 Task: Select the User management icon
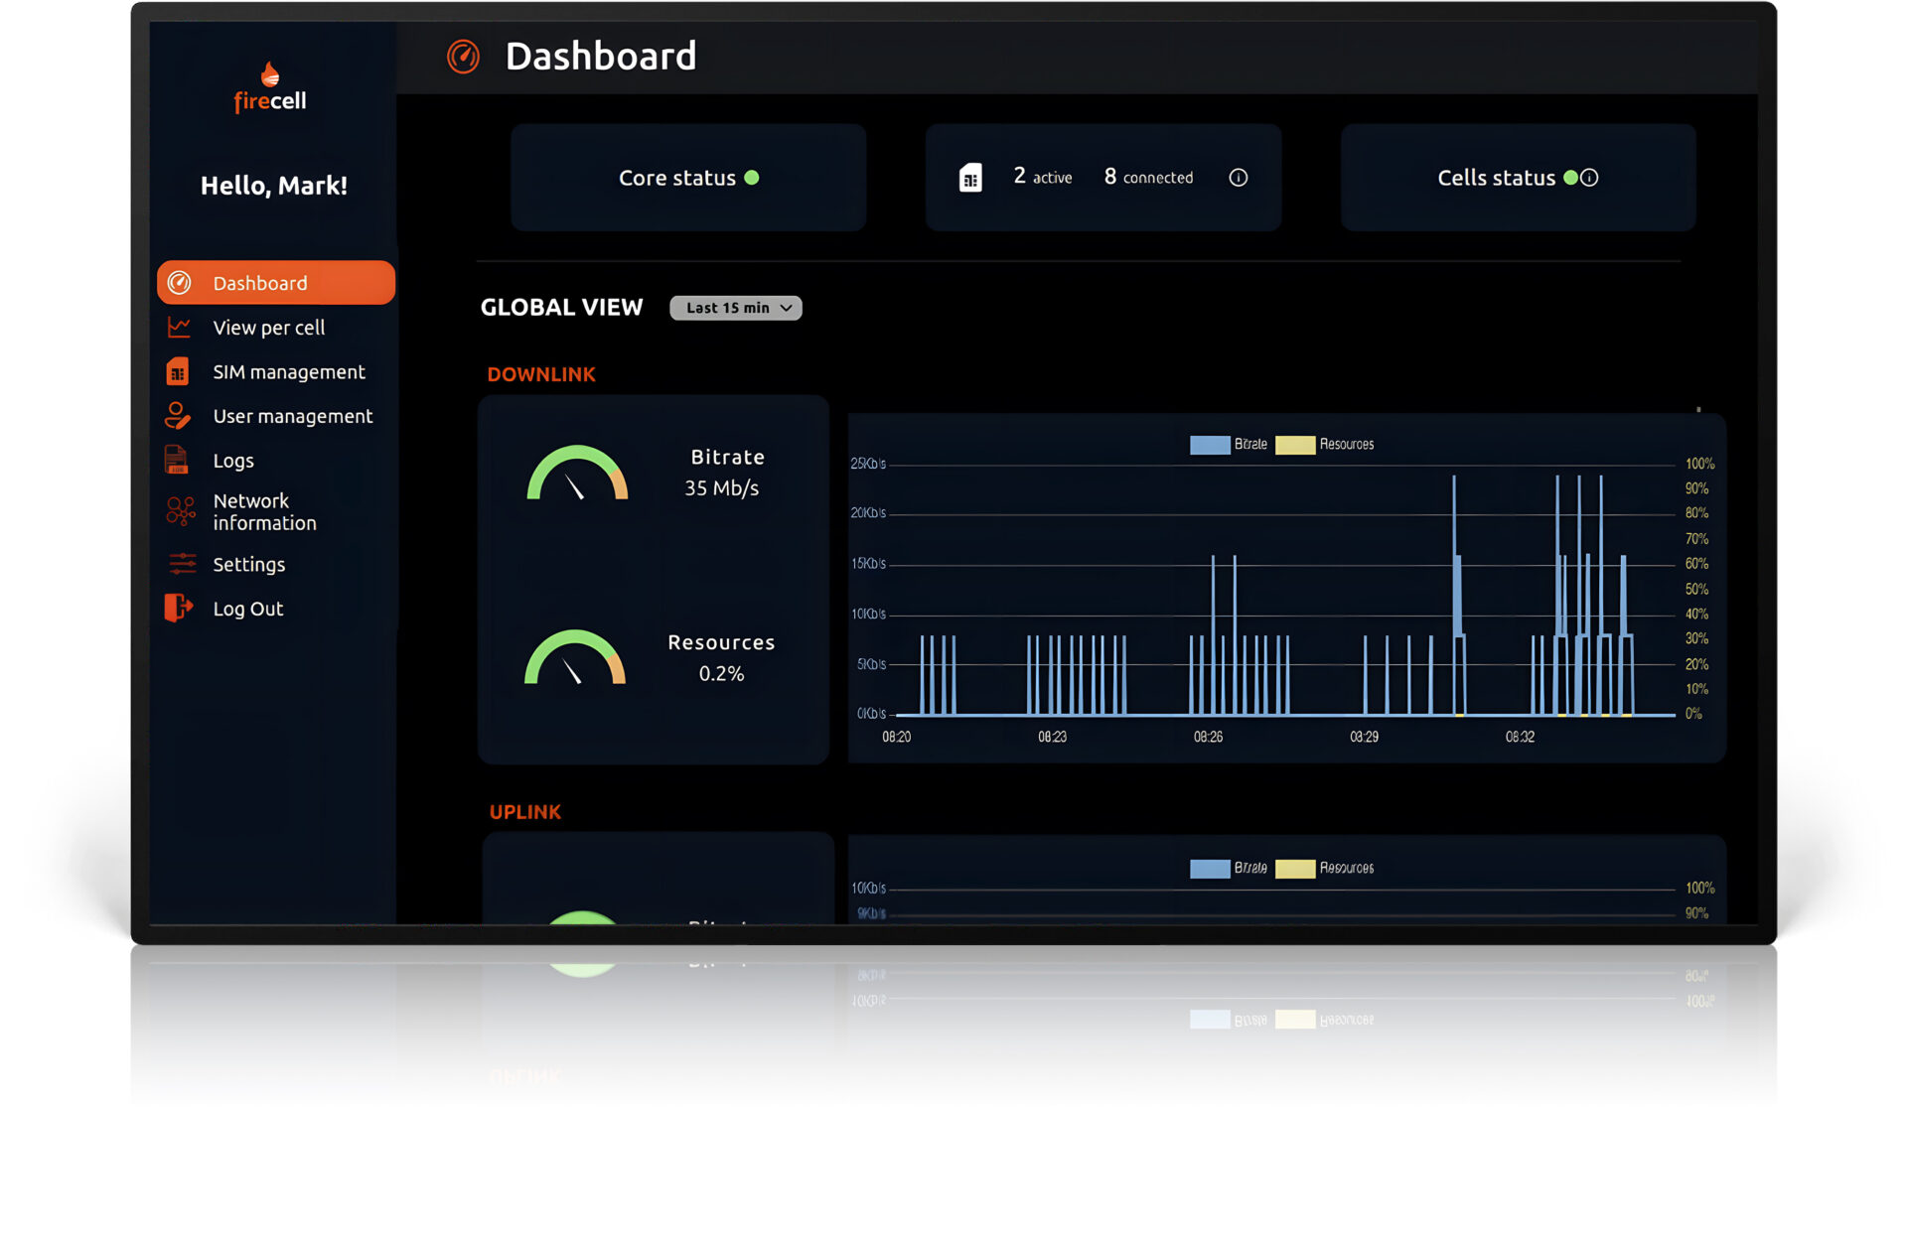pos(178,415)
